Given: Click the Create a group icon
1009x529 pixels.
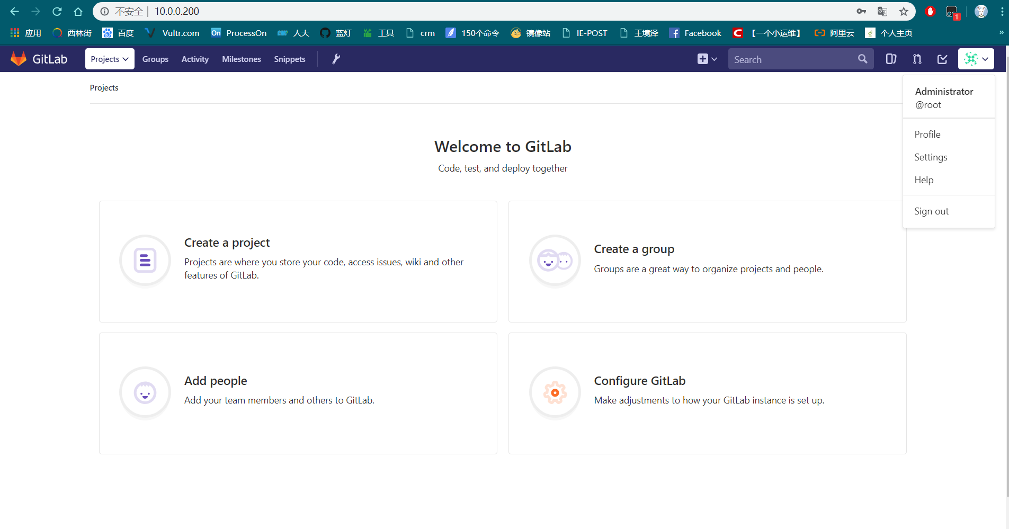Looking at the screenshot, I should tap(555, 260).
